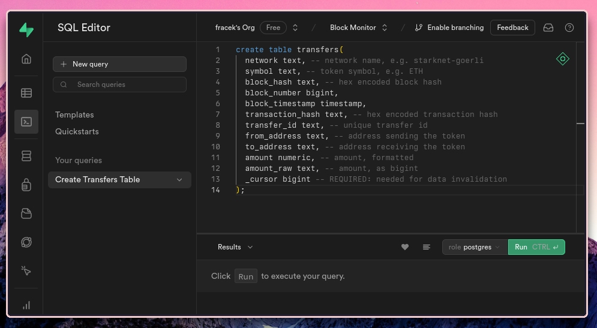Click 'block_timestamp timestamp,' code line
Viewport: 597px width, 328px height.
coord(305,104)
